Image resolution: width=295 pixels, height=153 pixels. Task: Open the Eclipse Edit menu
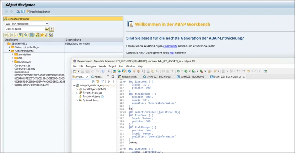(81, 66)
